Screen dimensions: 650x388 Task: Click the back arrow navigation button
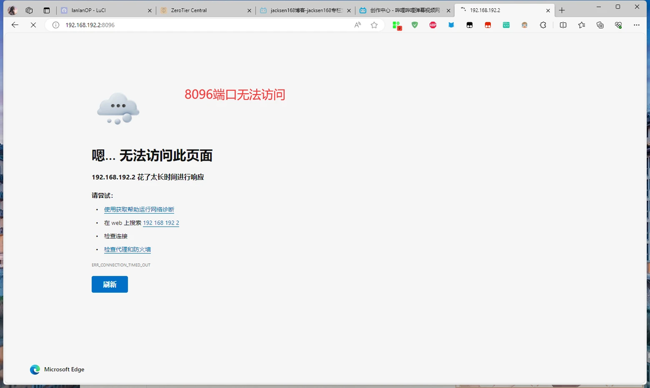(x=15, y=25)
